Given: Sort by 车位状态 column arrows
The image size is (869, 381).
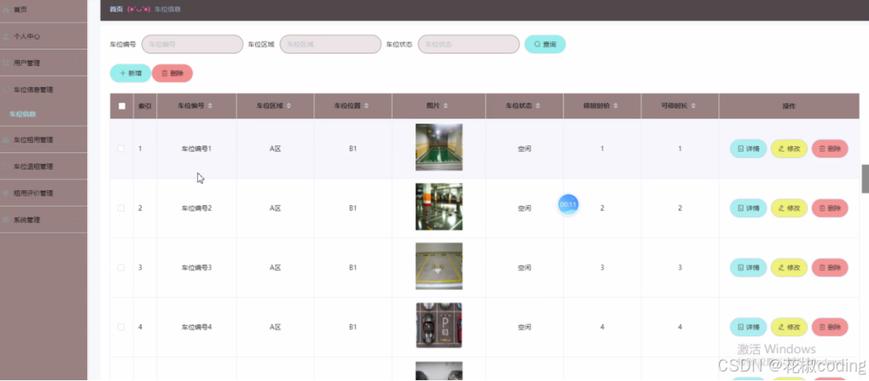Looking at the screenshot, I should click(538, 106).
